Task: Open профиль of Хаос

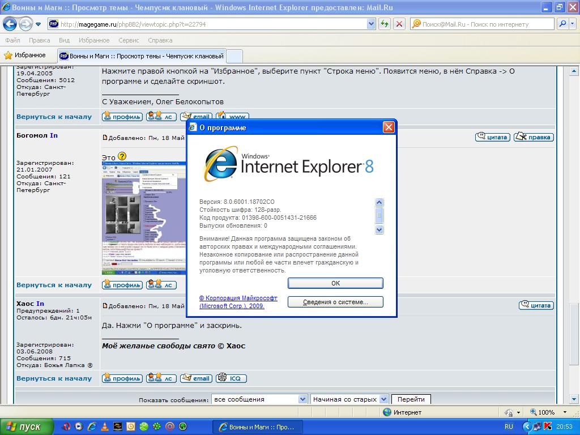Action: tap(122, 378)
